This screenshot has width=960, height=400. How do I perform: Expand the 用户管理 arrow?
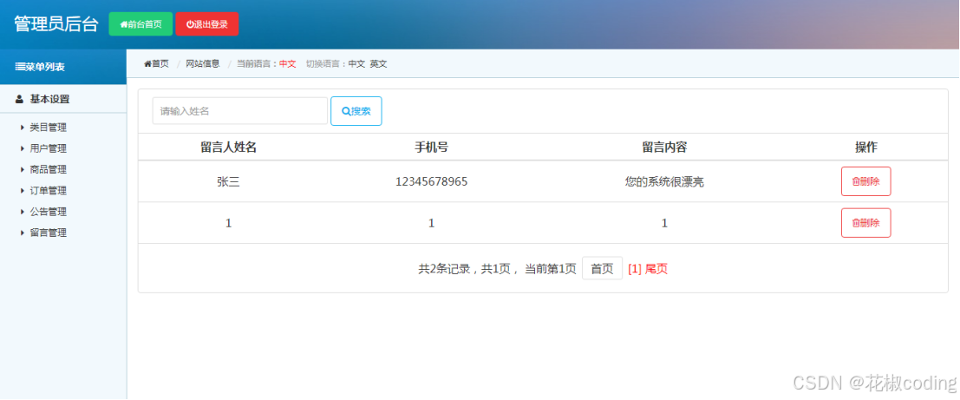coord(23,148)
